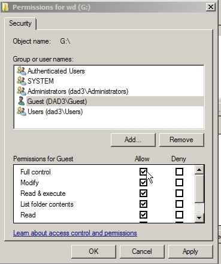
Task: Check Deny for Full control
Action: pyautogui.click(x=179, y=171)
